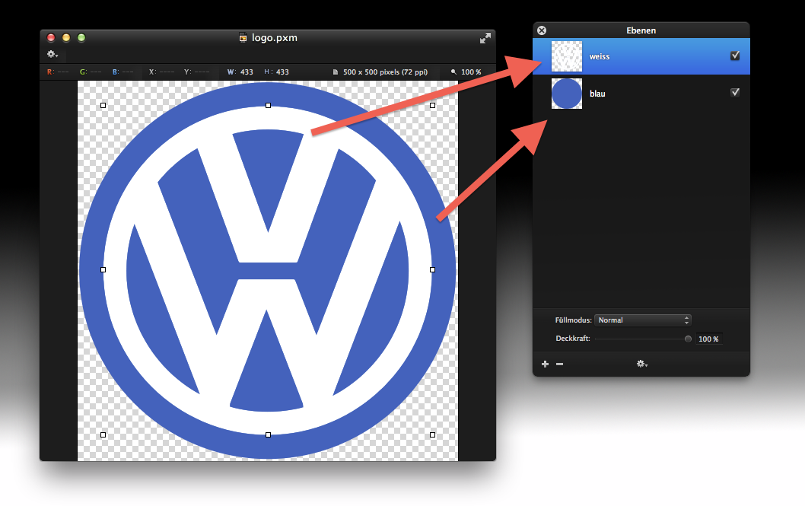Zoom logo.pxm window with the green button

81,37
